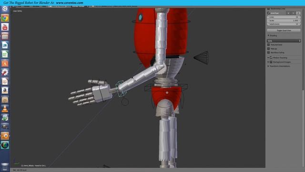Decrease Scale value with left arrow

pos(268,21)
